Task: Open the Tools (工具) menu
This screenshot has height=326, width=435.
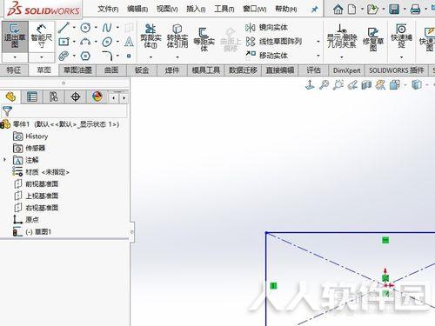Action: (x=224, y=10)
